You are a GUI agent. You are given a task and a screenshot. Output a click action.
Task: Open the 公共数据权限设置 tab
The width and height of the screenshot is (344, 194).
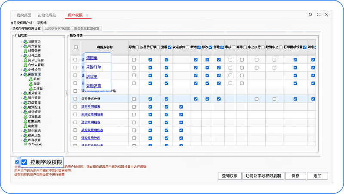(x=58, y=28)
